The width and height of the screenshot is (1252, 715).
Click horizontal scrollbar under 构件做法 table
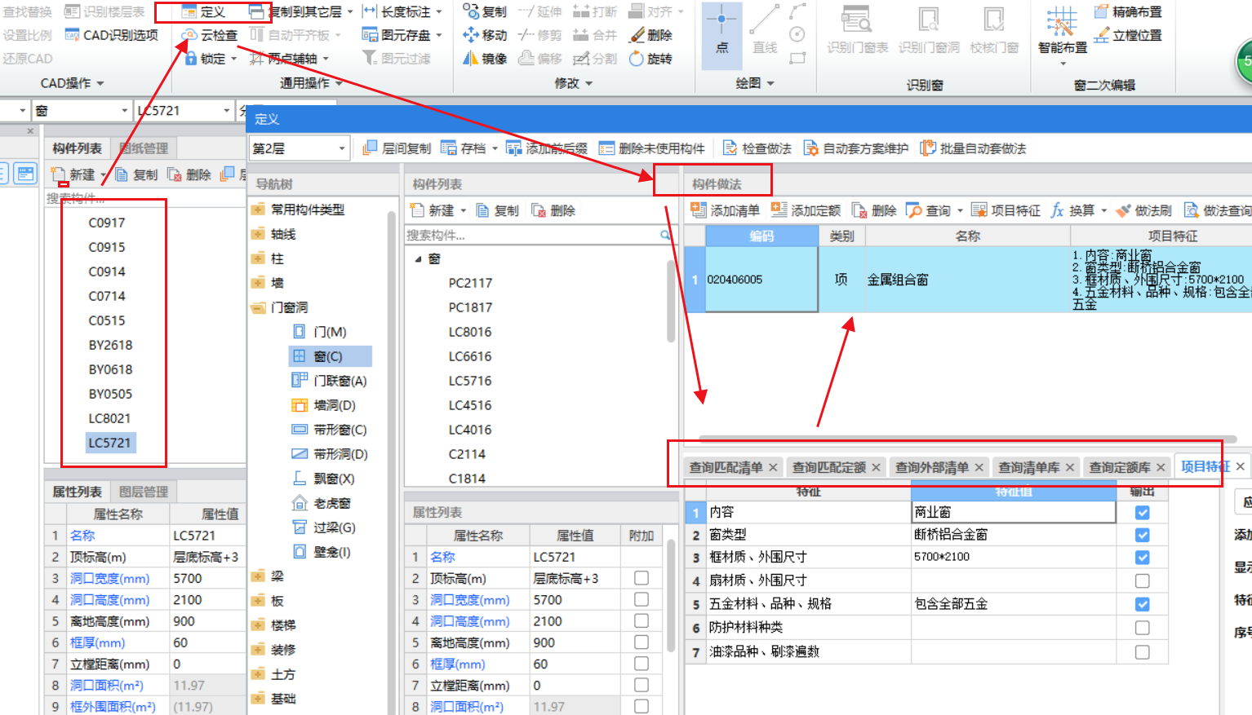(967, 439)
